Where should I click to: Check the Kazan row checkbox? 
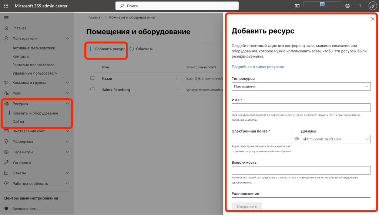[x=92, y=78]
